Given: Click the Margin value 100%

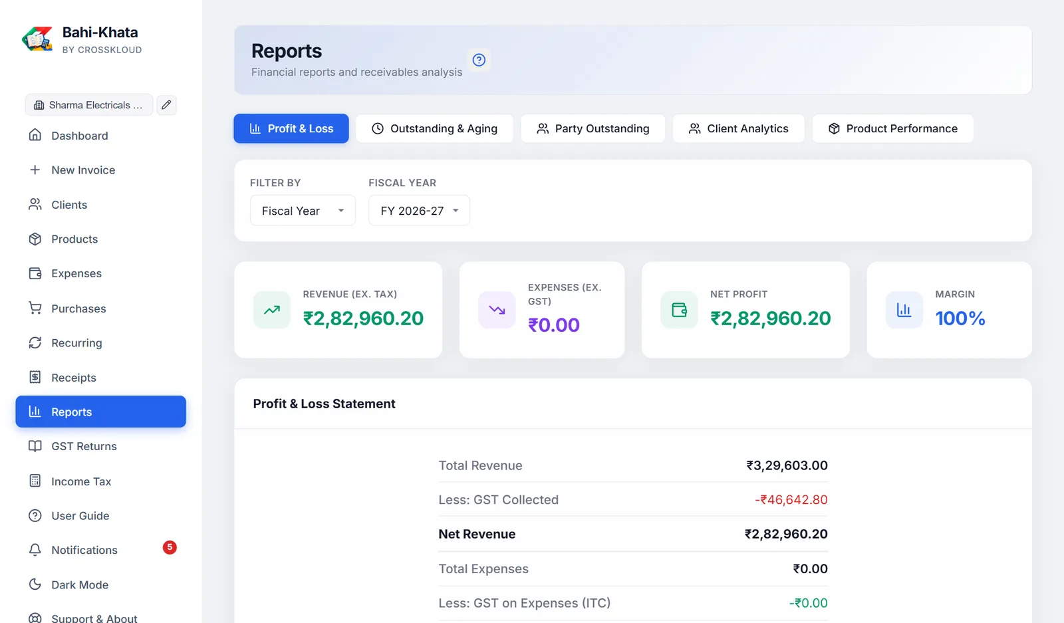Looking at the screenshot, I should [x=960, y=318].
